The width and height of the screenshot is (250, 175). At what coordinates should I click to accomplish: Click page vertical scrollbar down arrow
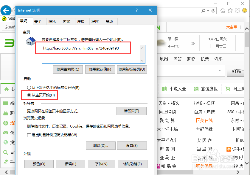coord(247,163)
